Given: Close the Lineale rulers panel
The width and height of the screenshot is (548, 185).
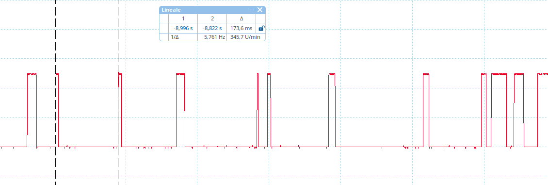Looking at the screenshot, I should pos(259,10).
